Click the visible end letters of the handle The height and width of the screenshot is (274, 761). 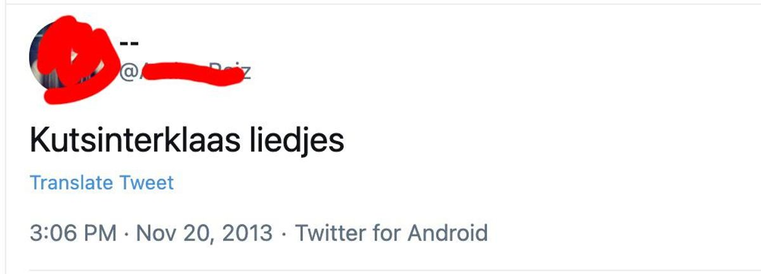241,72
